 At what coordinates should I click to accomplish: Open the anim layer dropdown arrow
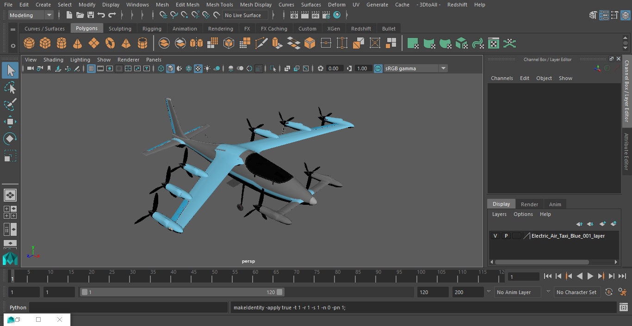click(489, 292)
